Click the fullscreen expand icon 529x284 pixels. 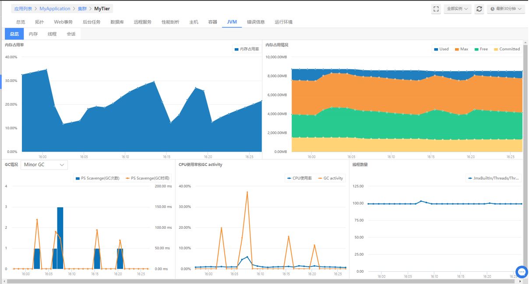[436, 9]
